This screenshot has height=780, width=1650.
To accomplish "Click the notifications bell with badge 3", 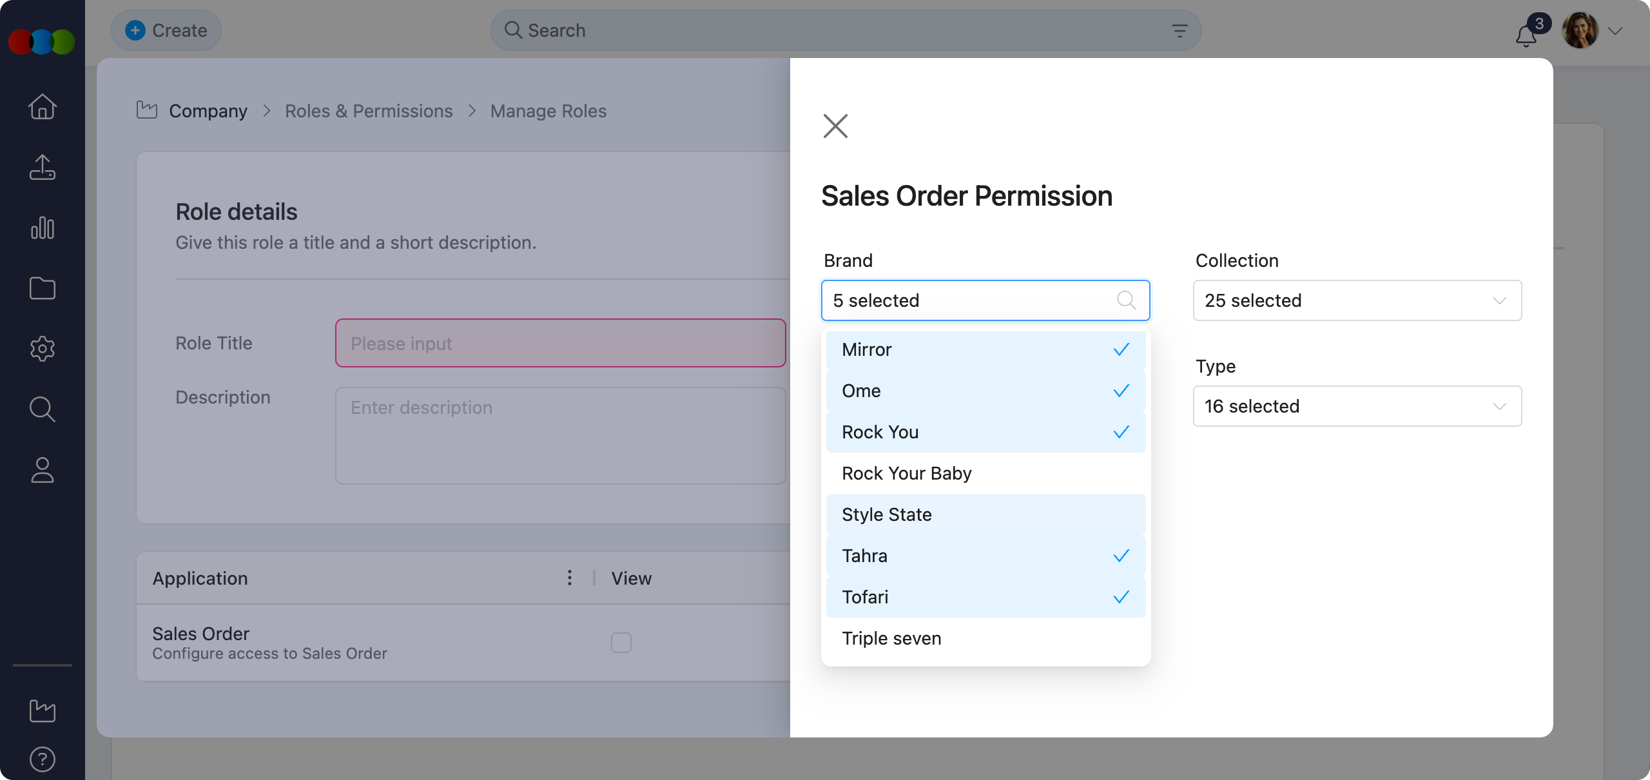I will click(1525, 35).
